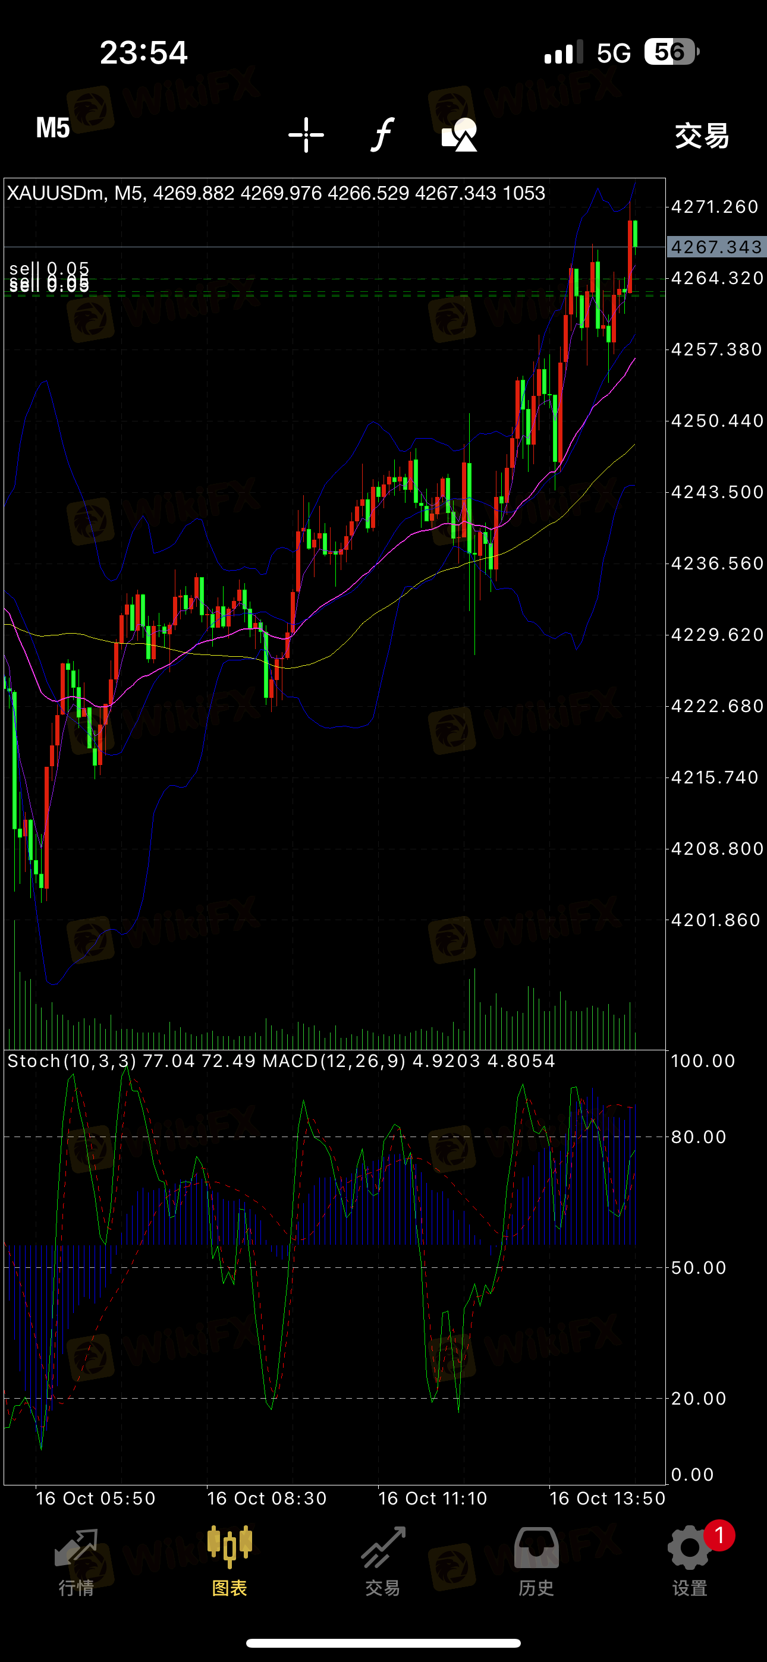Screen dimensions: 767x1662
Task: Switch to the 行情 quotes tab
Action: point(77,1563)
